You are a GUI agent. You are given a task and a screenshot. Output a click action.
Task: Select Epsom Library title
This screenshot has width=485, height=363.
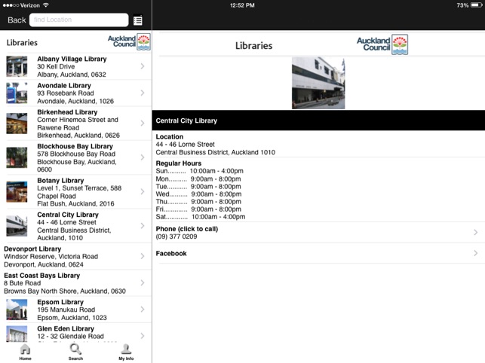click(x=60, y=302)
